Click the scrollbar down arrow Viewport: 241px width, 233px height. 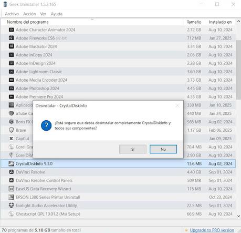click(238, 216)
